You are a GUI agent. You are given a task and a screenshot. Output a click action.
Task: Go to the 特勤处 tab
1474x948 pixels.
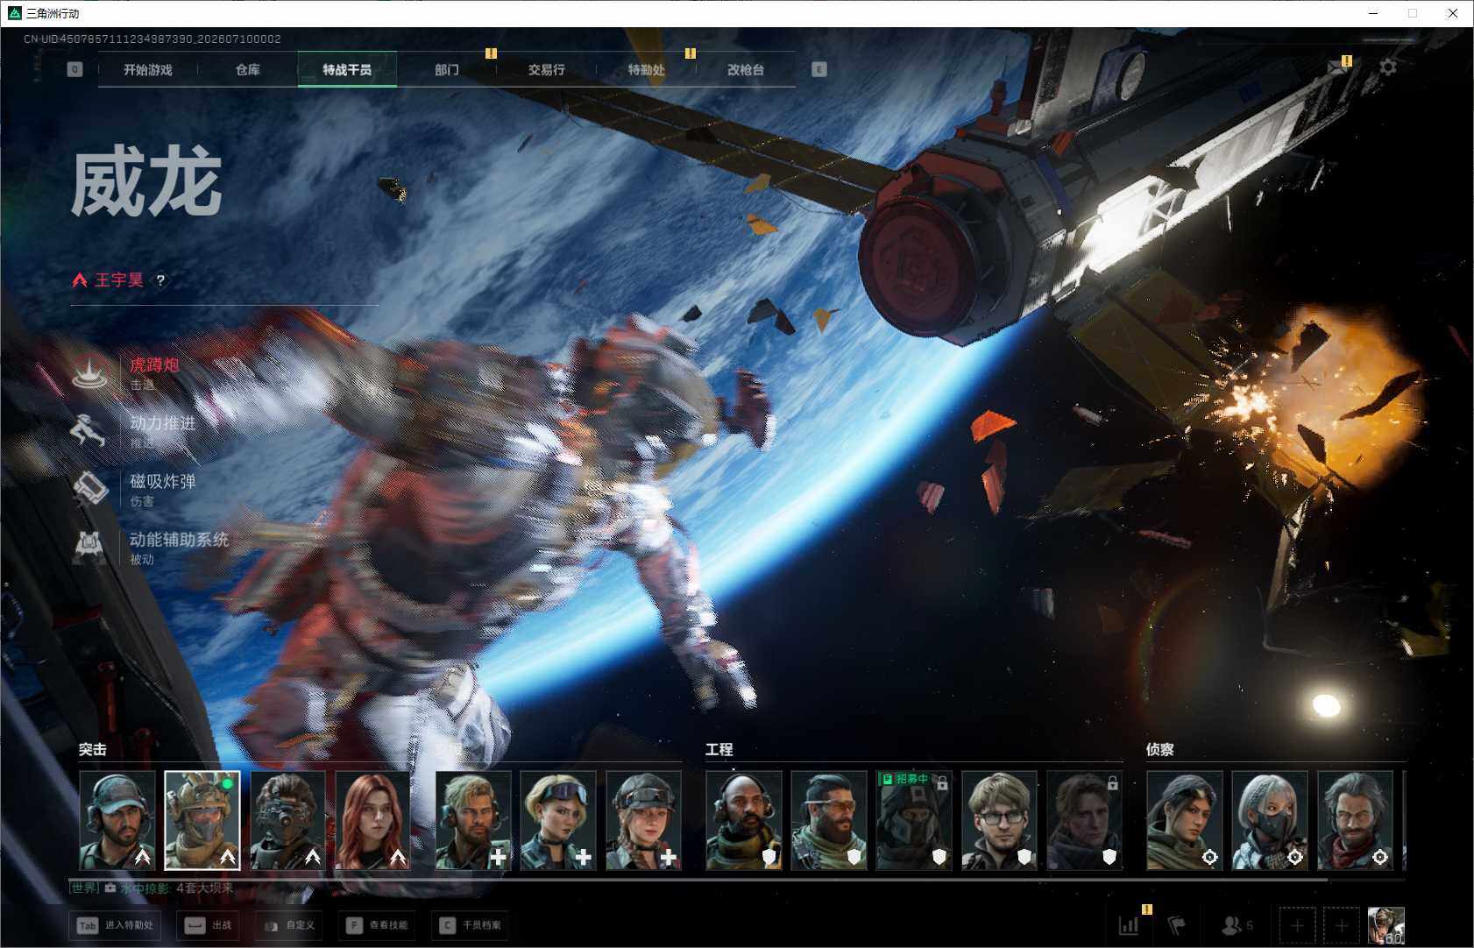(646, 69)
